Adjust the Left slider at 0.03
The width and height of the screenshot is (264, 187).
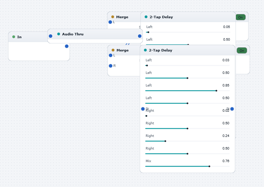tap(187, 65)
